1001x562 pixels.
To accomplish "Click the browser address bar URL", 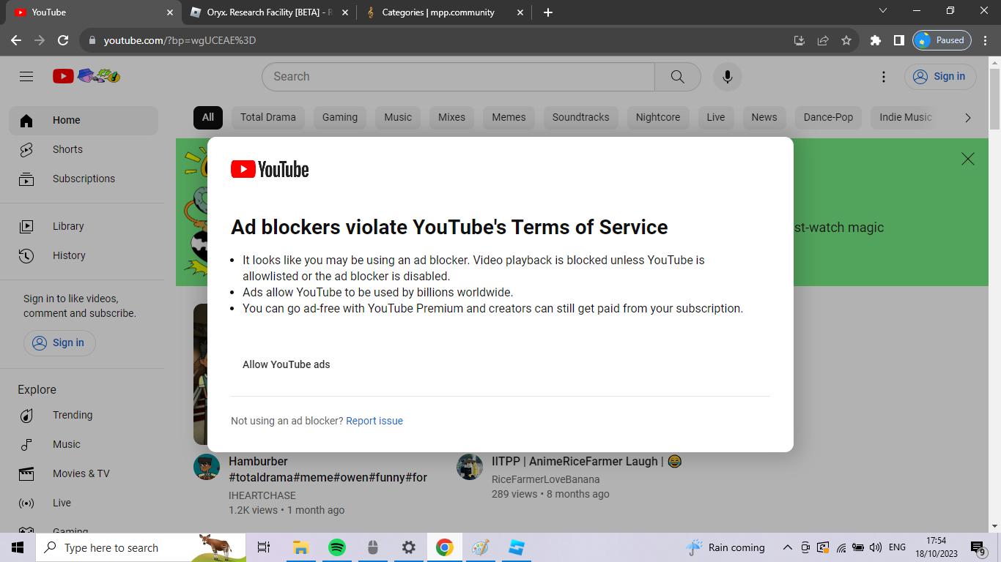I will (180, 40).
